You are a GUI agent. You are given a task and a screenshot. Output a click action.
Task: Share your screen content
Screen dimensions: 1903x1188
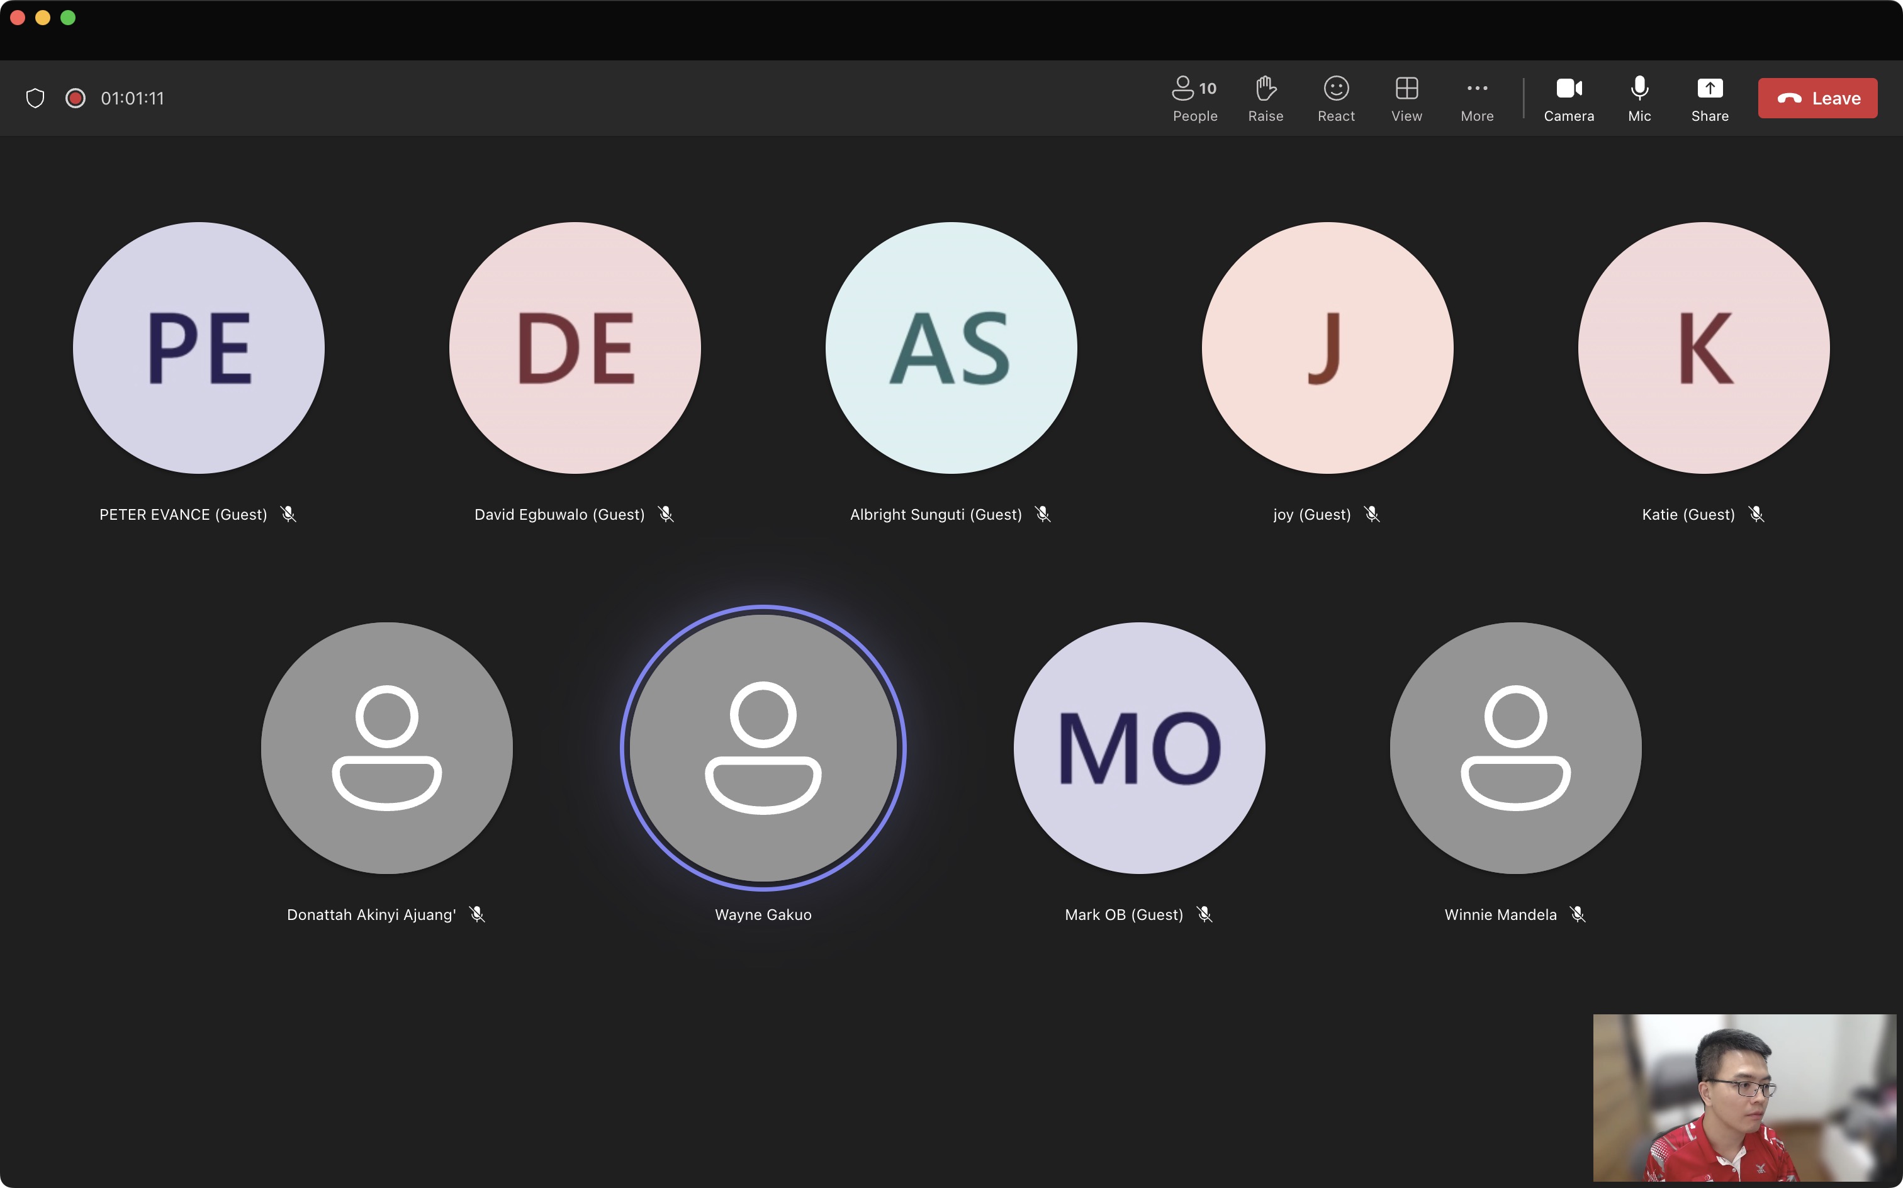[1709, 99]
